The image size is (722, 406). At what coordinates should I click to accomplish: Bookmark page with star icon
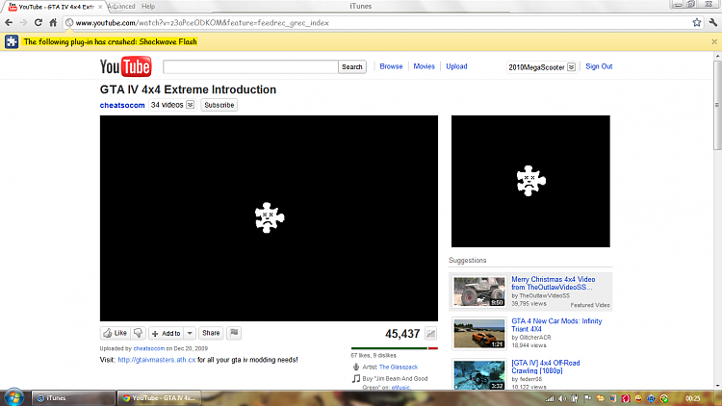coord(697,22)
